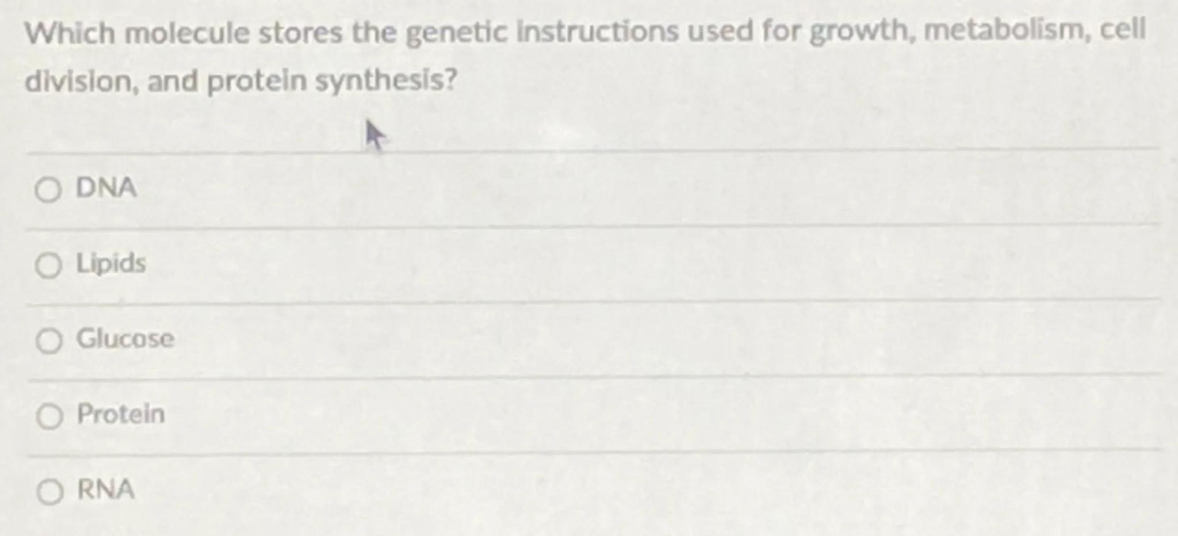
Task: Select the DNA radio button
Action: pos(48,190)
